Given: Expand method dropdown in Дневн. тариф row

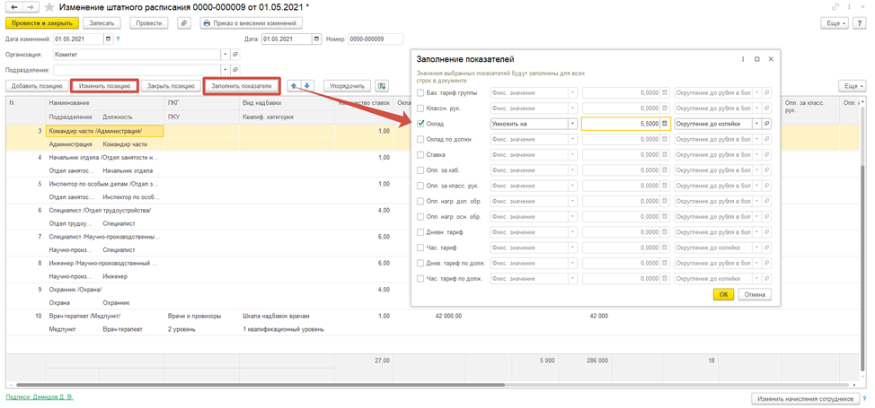Looking at the screenshot, I should 572,232.
